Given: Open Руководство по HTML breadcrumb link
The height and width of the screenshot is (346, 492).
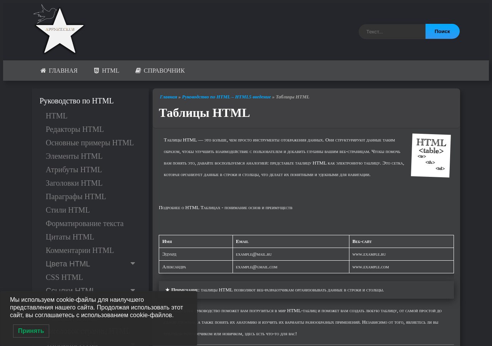Looking at the screenshot, I should pyautogui.click(x=226, y=97).
